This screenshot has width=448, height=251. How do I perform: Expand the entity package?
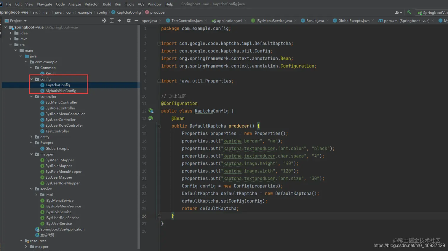[x=31, y=137]
